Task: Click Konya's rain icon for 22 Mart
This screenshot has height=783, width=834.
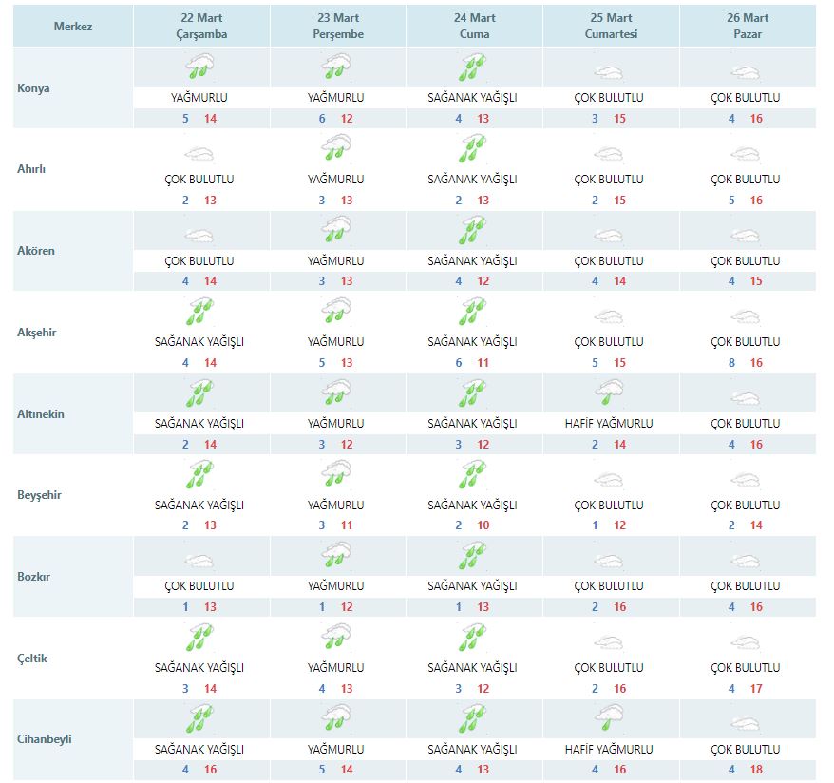Action: [x=200, y=67]
